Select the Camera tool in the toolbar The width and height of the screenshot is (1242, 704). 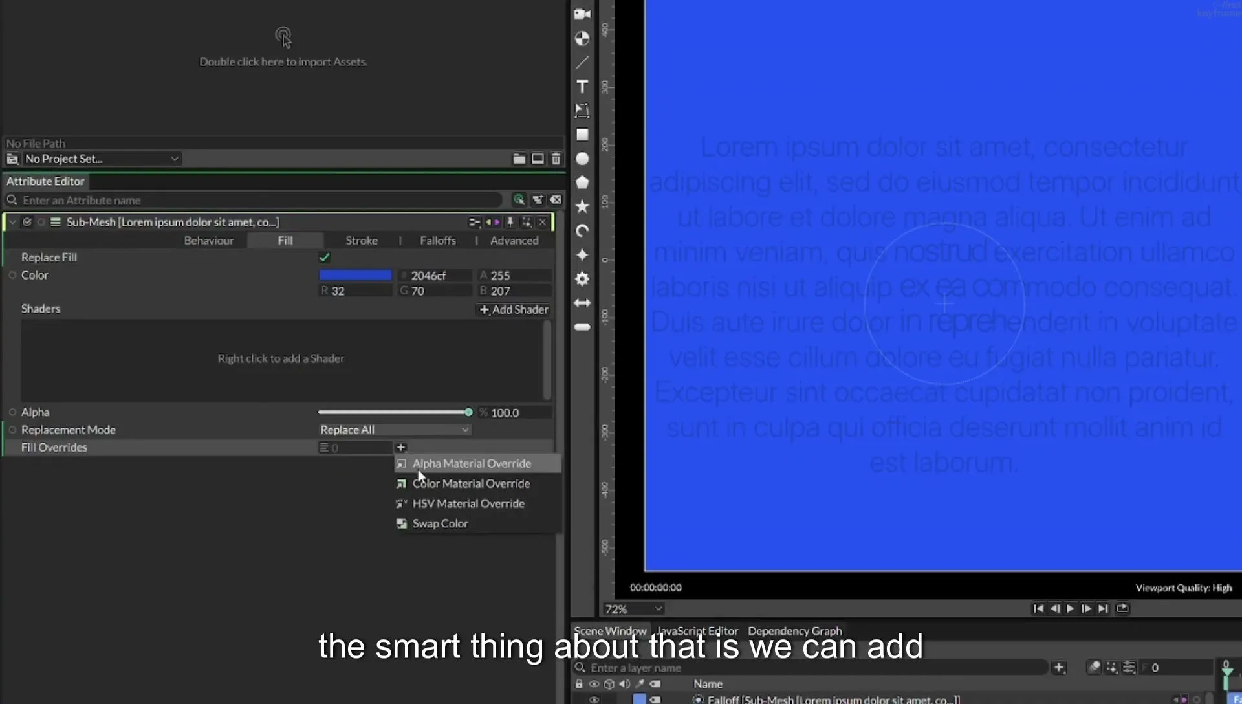582,14
